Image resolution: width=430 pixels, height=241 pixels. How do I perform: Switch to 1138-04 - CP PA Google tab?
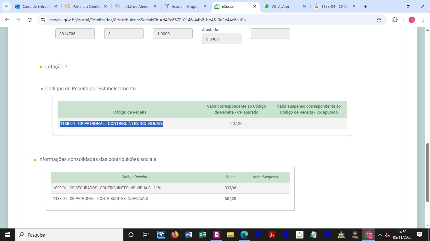334,6
